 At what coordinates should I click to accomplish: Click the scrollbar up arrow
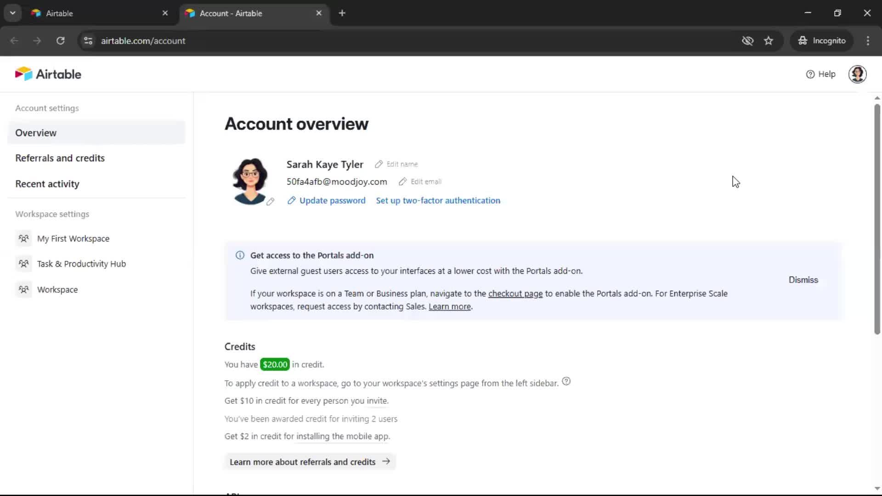click(x=877, y=98)
